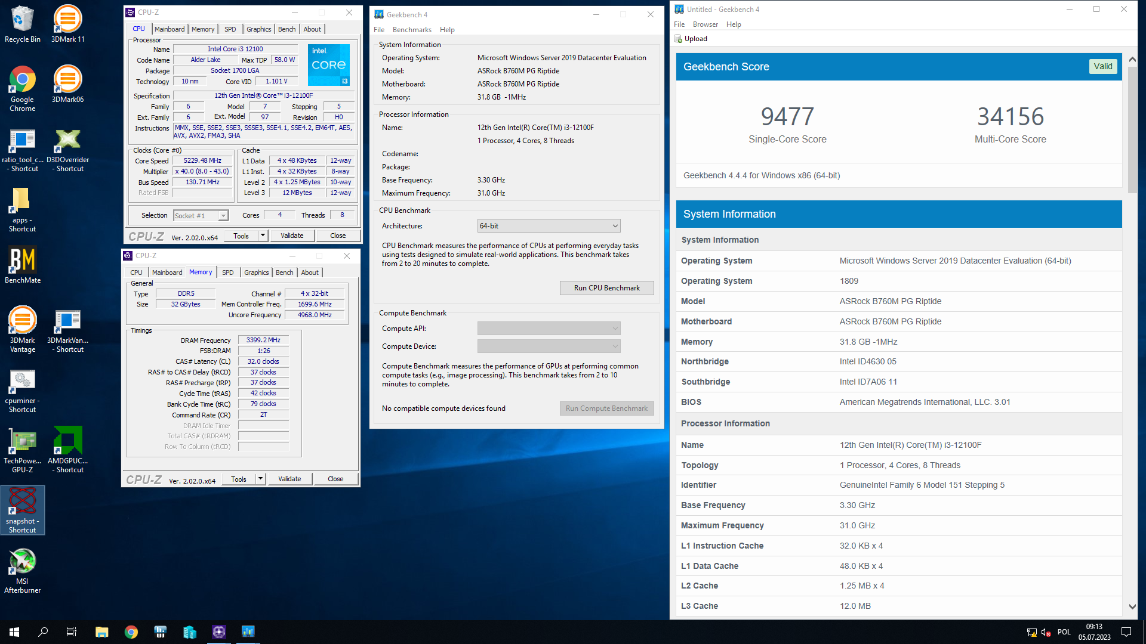Open the Architecture 64-bit dropdown
The image size is (1146, 644).
[x=549, y=226]
